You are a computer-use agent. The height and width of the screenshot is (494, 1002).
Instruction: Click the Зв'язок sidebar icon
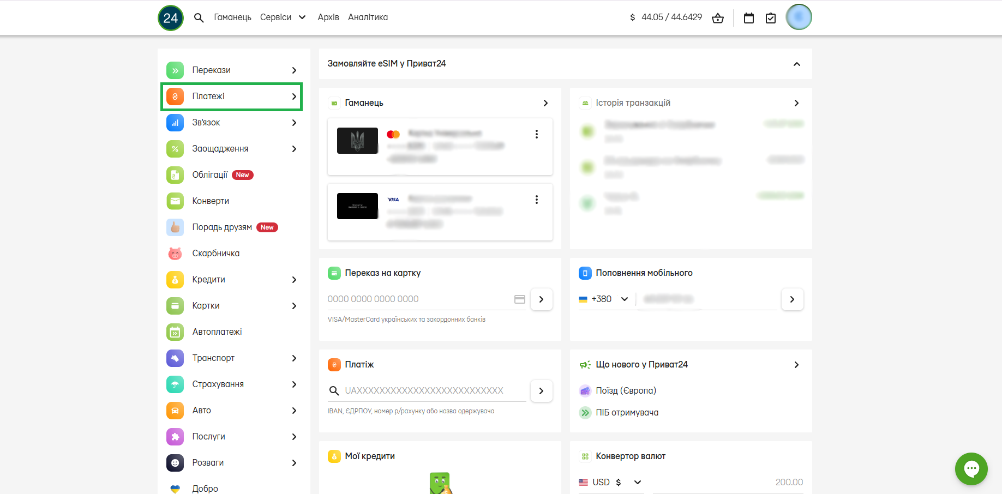[175, 123]
